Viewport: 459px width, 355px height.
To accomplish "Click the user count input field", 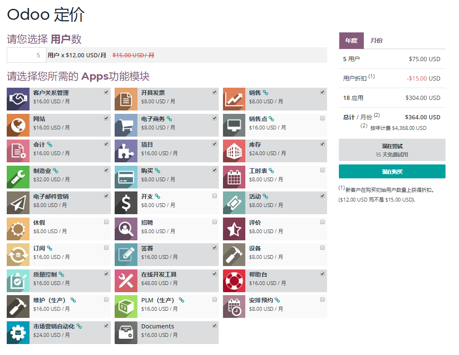I will 27,55.
